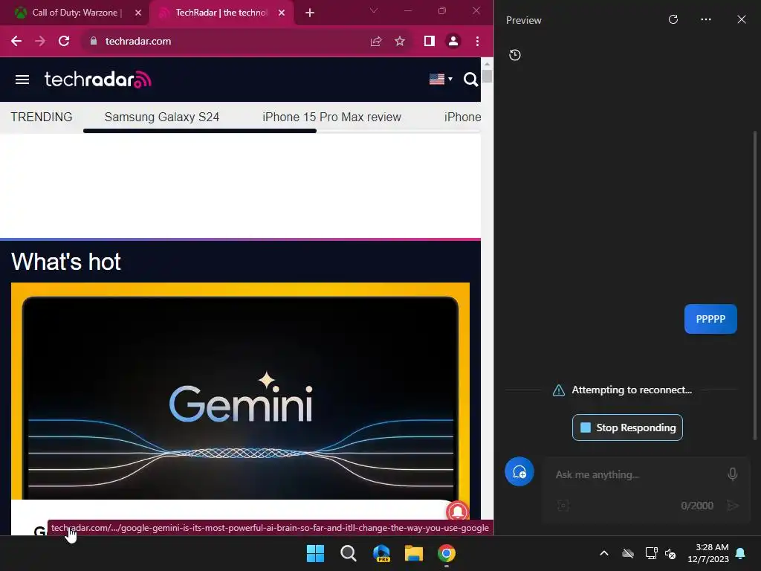This screenshot has width=761, height=571.
Task: Add a screenshot to the prompt
Action: [x=563, y=506]
